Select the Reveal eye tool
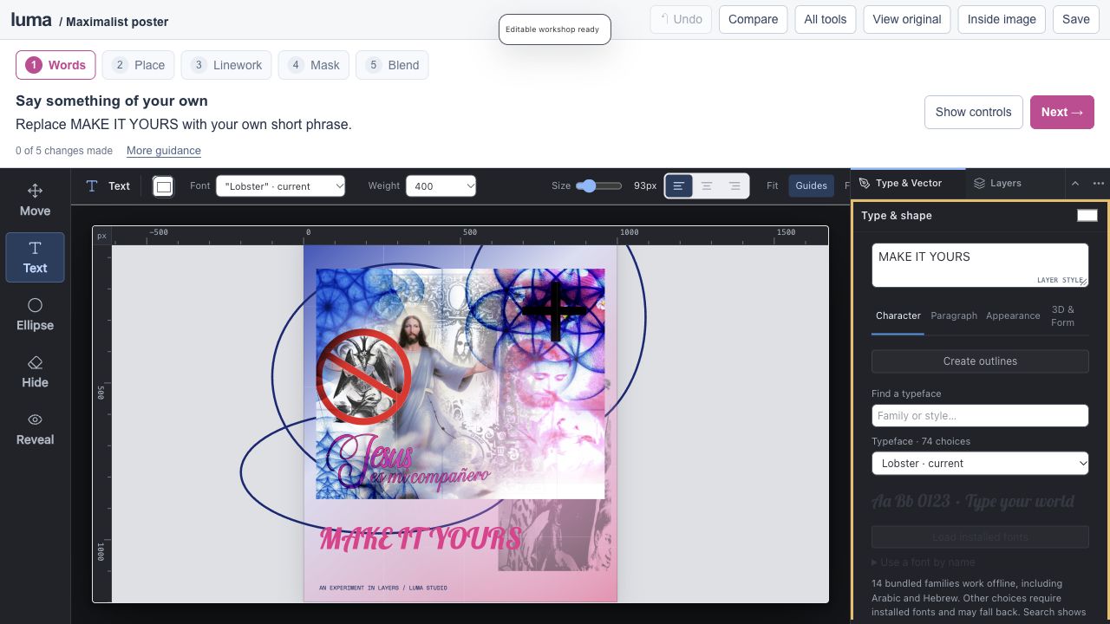 pos(35,428)
